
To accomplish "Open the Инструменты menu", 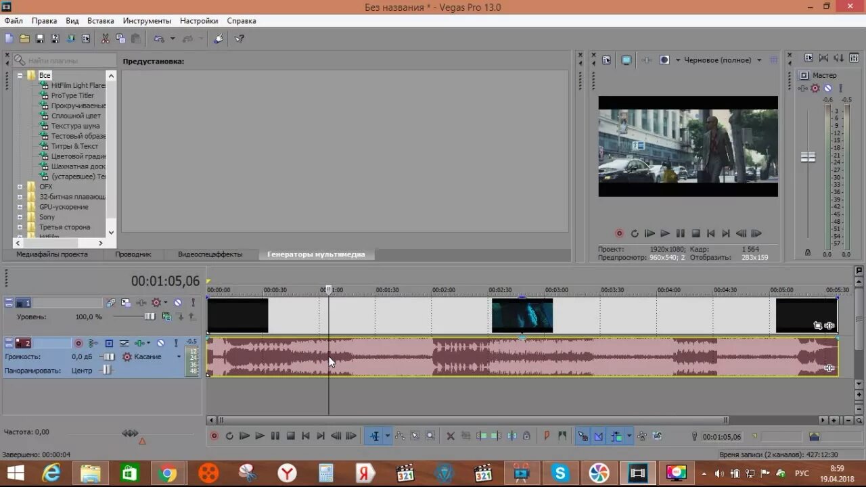I will coord(147,21).
